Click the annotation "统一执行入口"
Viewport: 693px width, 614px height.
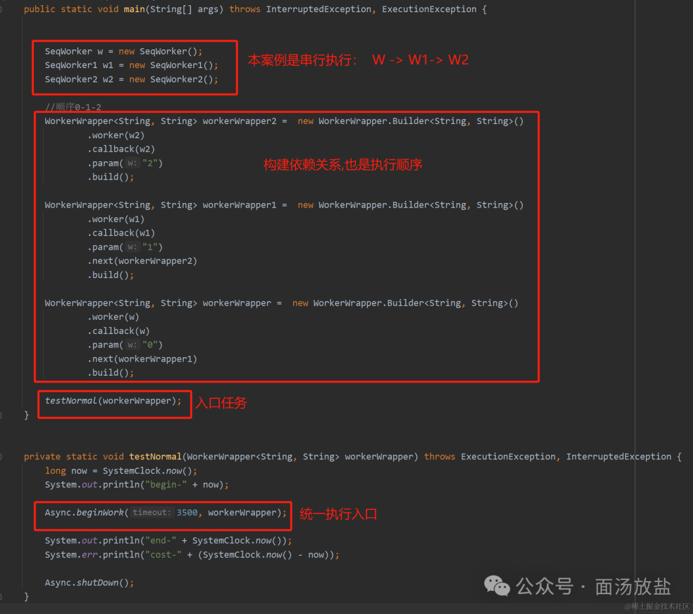click(338, 514)
